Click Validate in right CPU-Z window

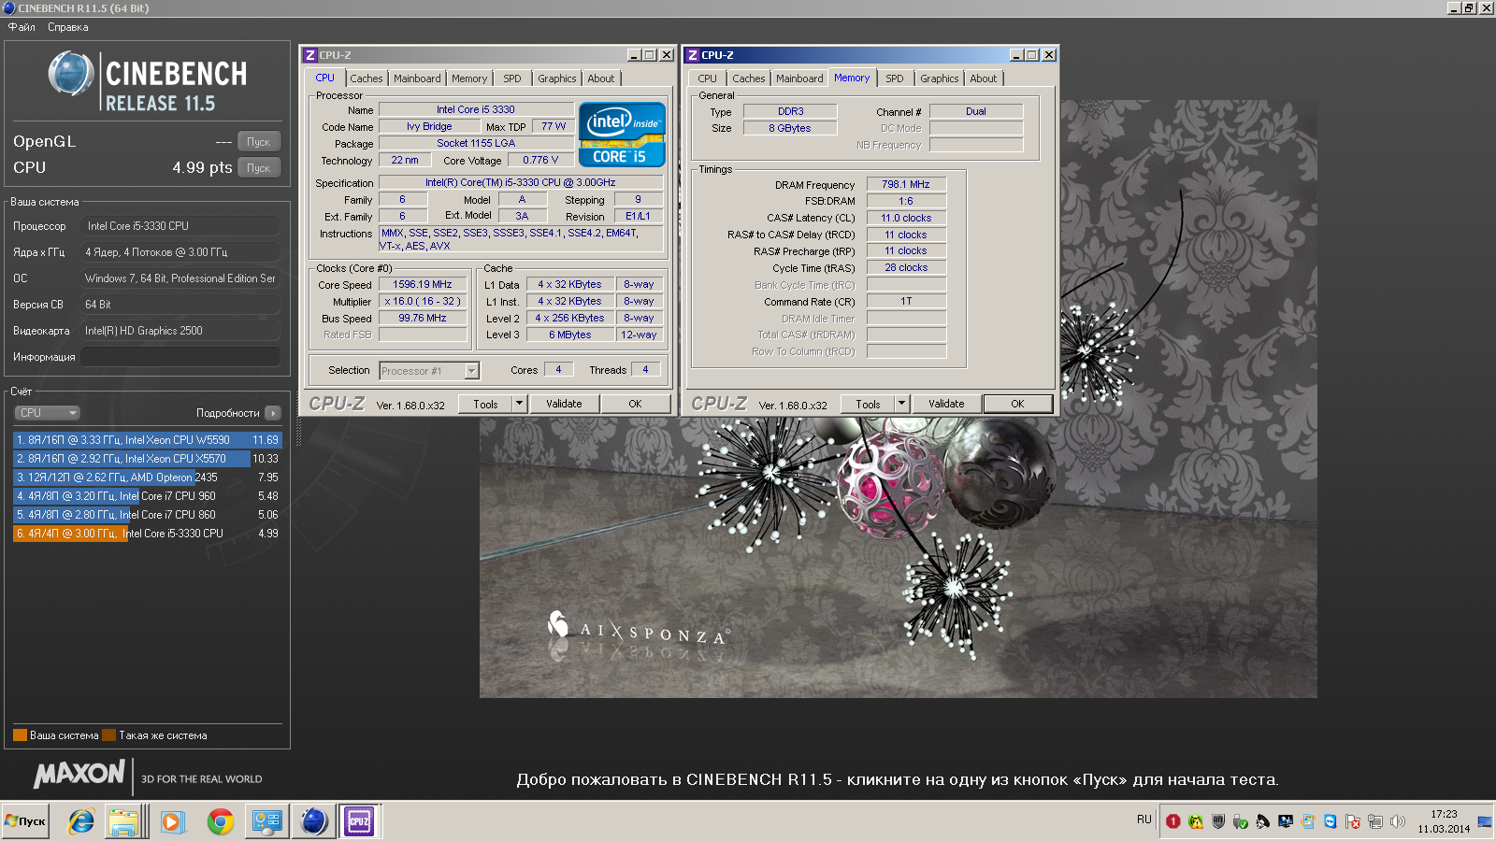tap(946, 404)
